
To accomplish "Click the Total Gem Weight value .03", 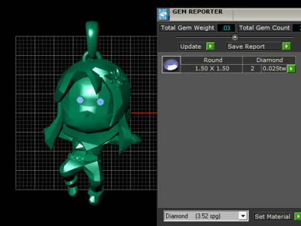I will click(x=226, y=28).
